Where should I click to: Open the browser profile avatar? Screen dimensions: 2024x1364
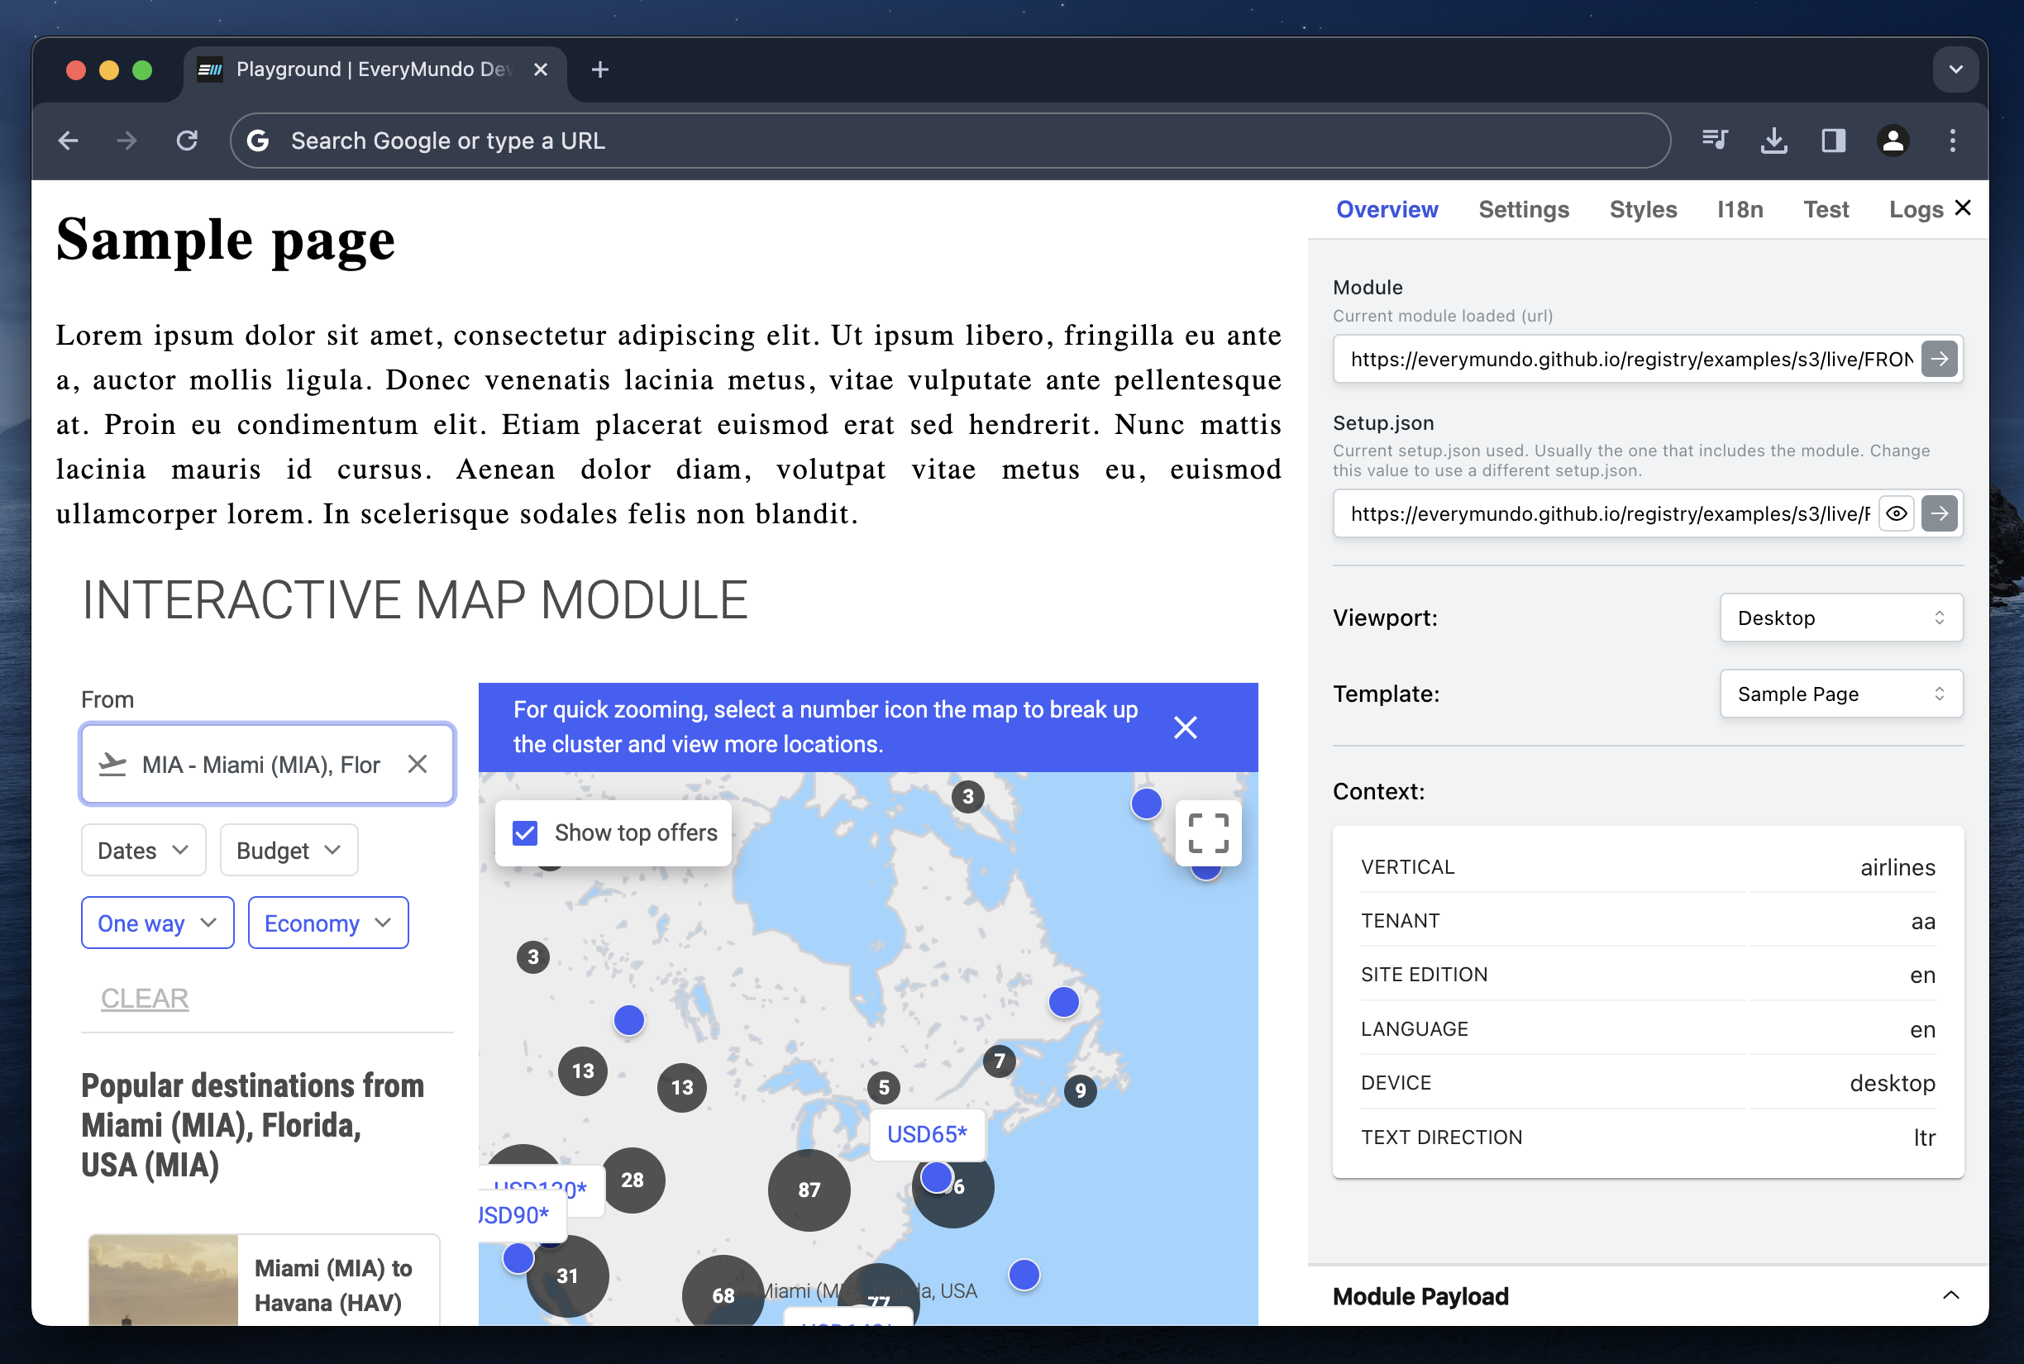1893,140
